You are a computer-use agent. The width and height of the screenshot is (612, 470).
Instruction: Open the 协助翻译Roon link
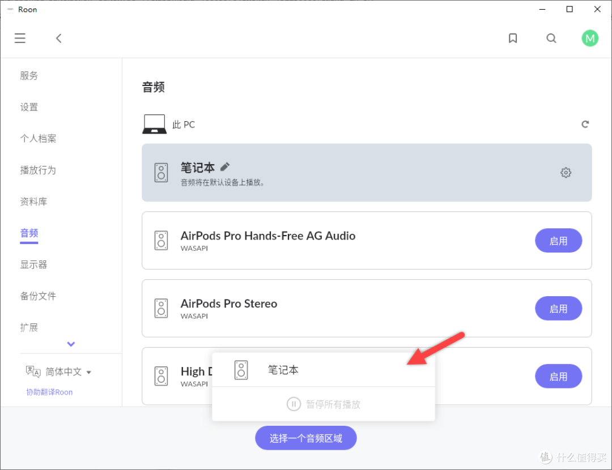[49, 392]
